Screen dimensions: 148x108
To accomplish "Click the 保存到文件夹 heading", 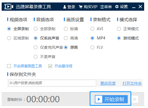I will click(x=23, y=74).
